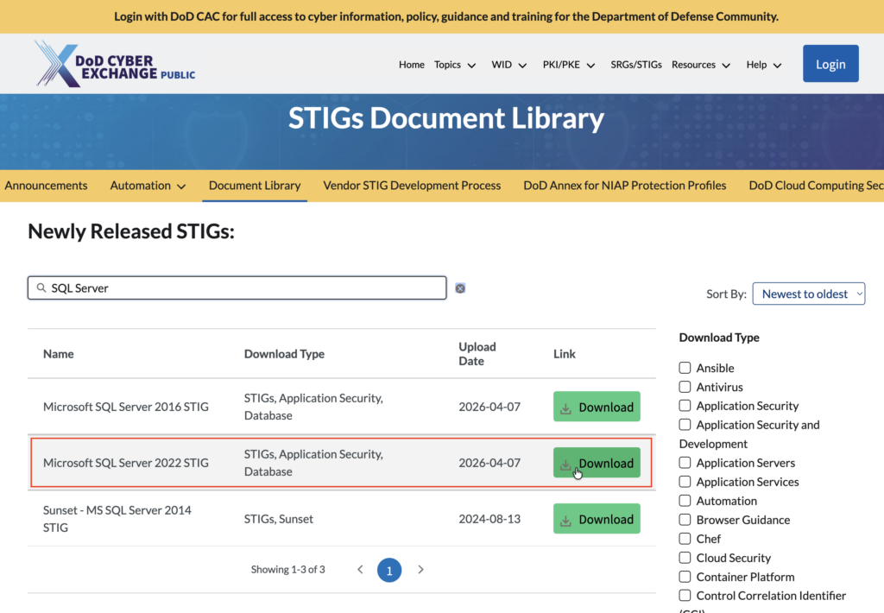Switch to the Announcements tab
884x613 pixels.
point(47,186)
